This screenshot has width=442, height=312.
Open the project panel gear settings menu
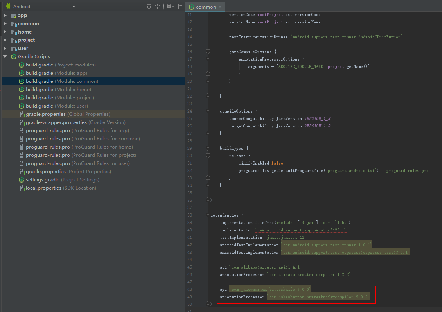169,6
